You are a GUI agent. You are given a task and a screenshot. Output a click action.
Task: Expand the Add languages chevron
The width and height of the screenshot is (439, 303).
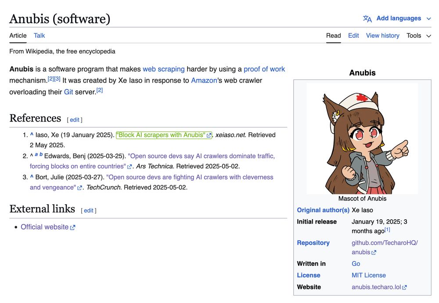tap(428, 19)
